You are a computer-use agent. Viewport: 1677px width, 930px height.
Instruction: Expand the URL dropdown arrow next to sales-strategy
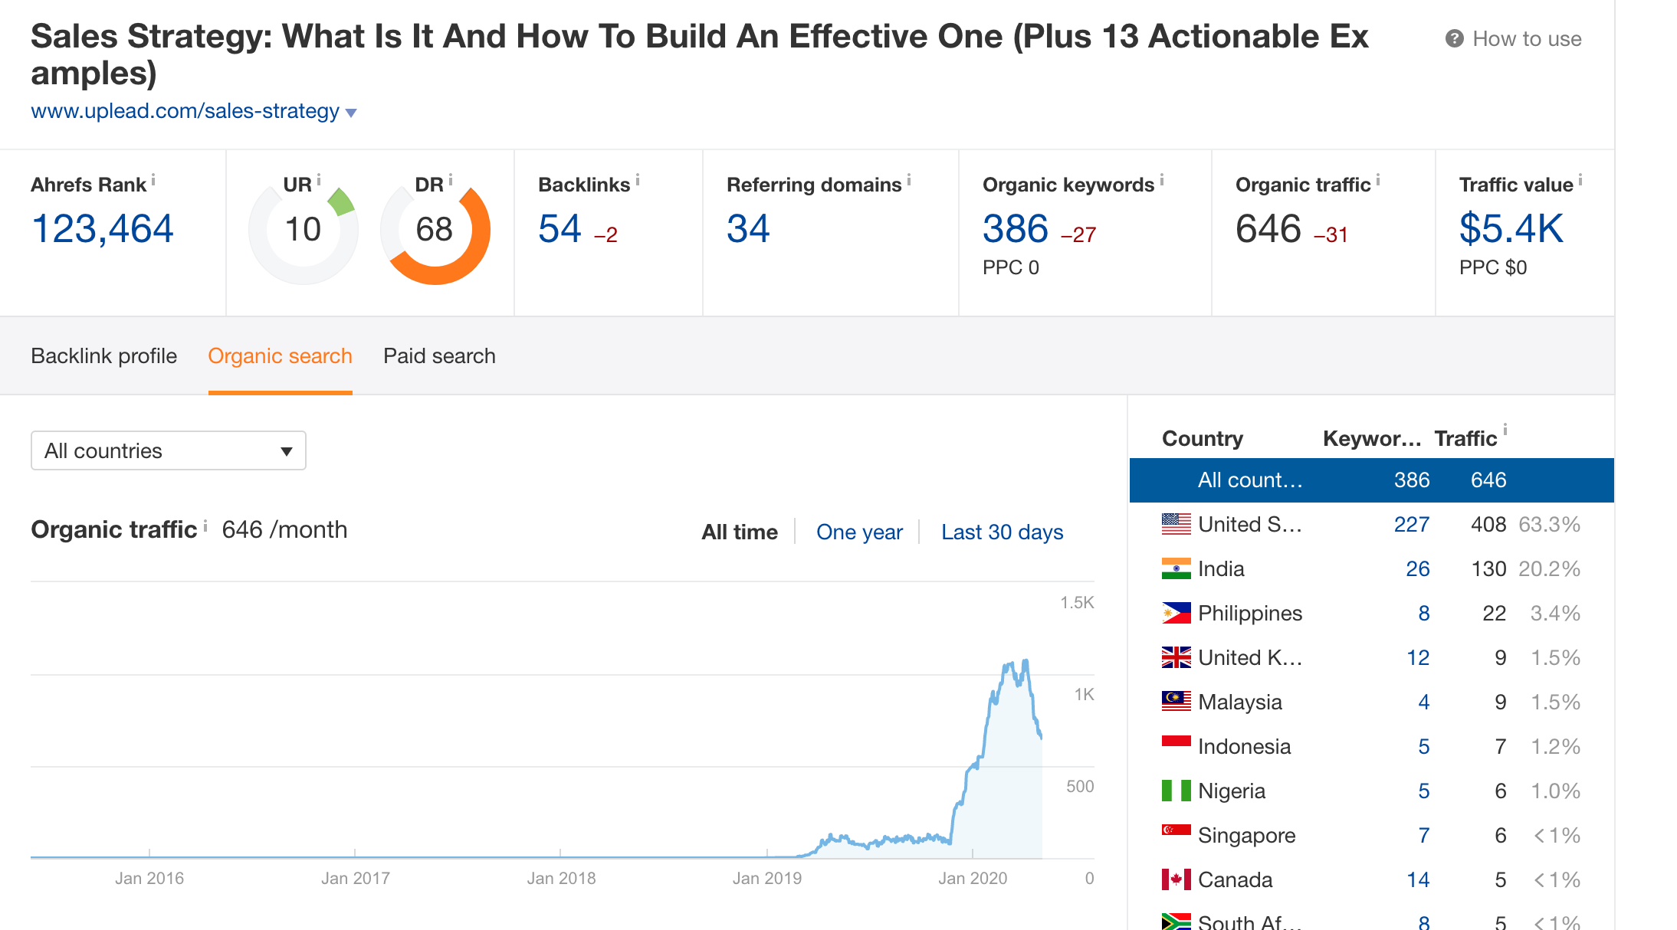pos(351,113)
